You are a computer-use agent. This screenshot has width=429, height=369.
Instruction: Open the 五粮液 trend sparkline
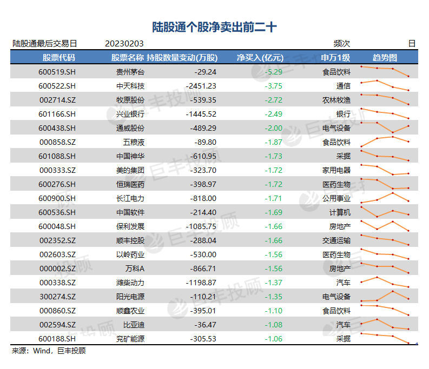point(385,142)
